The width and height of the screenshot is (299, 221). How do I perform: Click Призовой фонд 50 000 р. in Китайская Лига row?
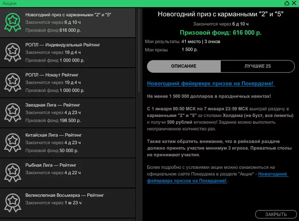pos(52,150)
